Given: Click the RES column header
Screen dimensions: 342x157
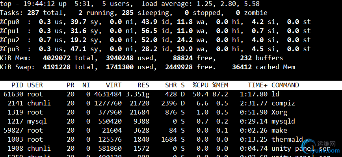Looking at the screenshot, I should click(143, 85).
